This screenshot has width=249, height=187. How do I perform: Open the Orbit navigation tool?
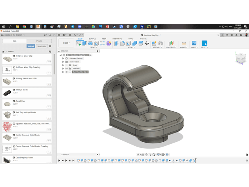[138, 155]
